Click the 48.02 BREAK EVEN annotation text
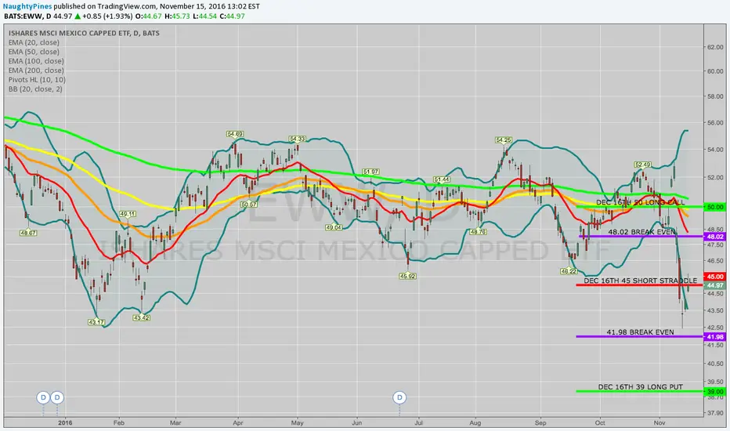 coord(641,232)
